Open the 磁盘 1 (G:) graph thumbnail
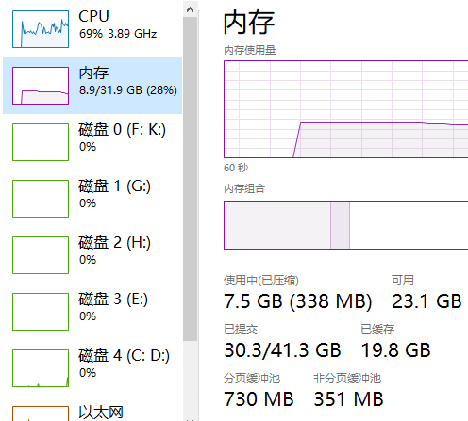The height and width of the screenshot is (421, 468). click(x=41, y=199)
